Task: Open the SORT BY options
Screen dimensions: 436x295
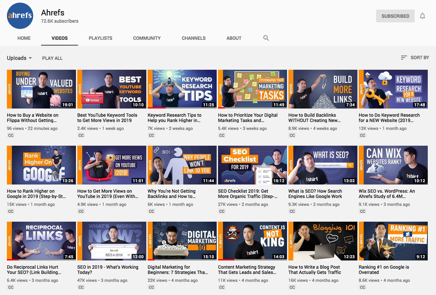Action: pos(419,58)
